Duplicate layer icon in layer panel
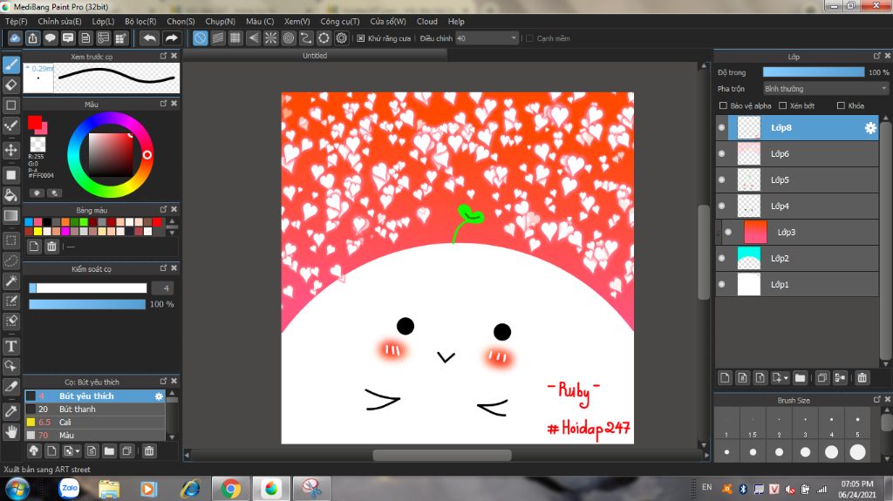This screenshot has width=893, height=501. 821,377
